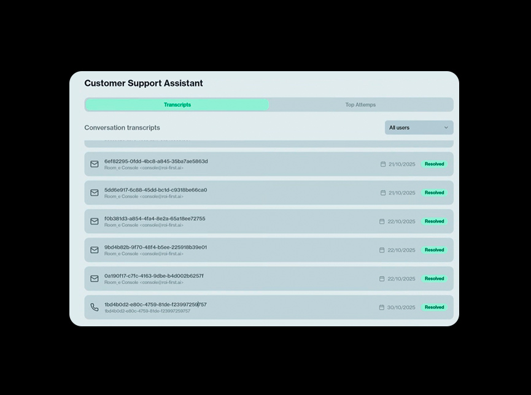Switch to the Transcripts tab
This screenshot has width=531, height=395.
pyautogui.click(x=177, y=105)
